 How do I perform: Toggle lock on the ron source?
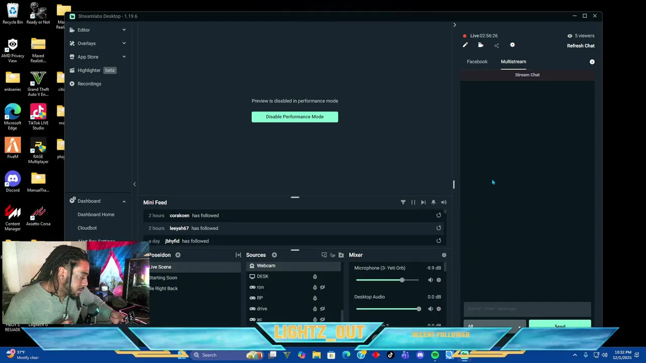315,287
